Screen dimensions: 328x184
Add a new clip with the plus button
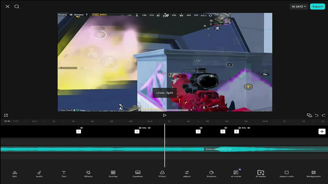(x=322, y=131)
